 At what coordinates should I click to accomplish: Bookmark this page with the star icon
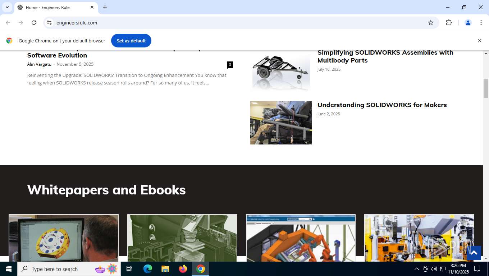431,23
